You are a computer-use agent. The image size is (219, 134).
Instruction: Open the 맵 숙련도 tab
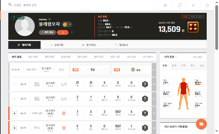[89, 45]
